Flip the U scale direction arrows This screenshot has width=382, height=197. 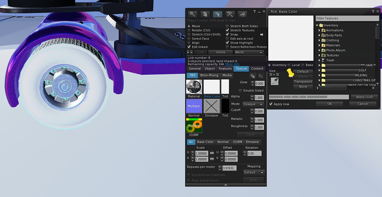click(212, 153)
